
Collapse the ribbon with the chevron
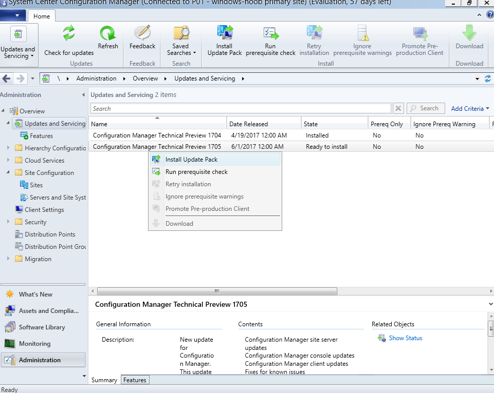479,15
